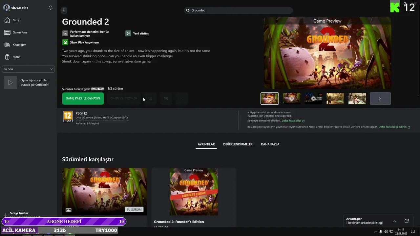Click the Kullanıcı Etkileşimi text
The width and height of the screenshot is (420, 236).
87,124
